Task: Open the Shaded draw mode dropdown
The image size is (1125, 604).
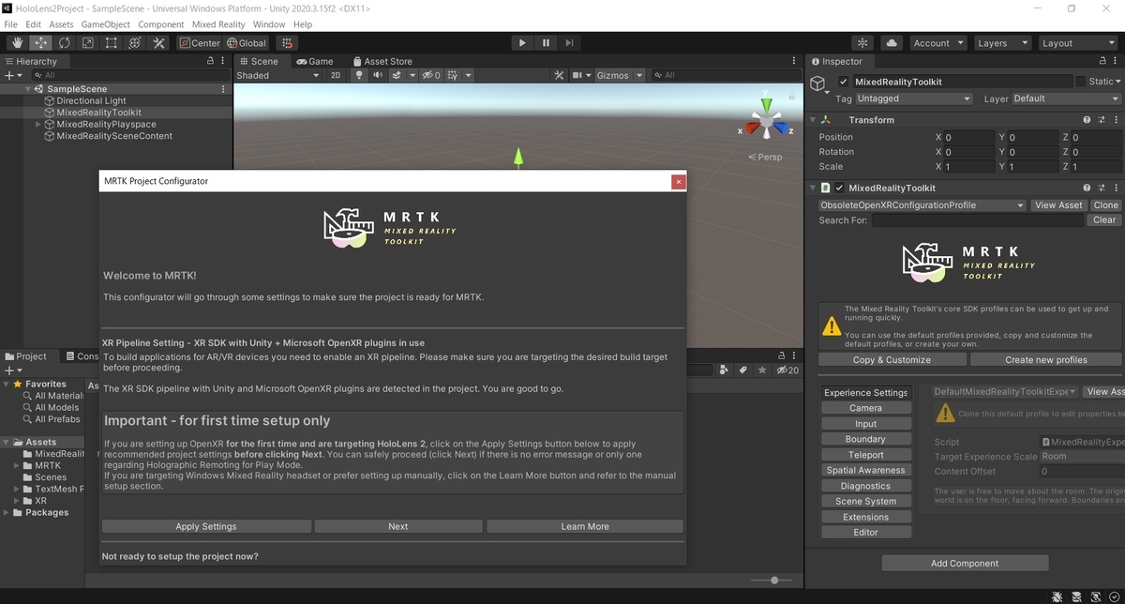Action: point(277,75)
